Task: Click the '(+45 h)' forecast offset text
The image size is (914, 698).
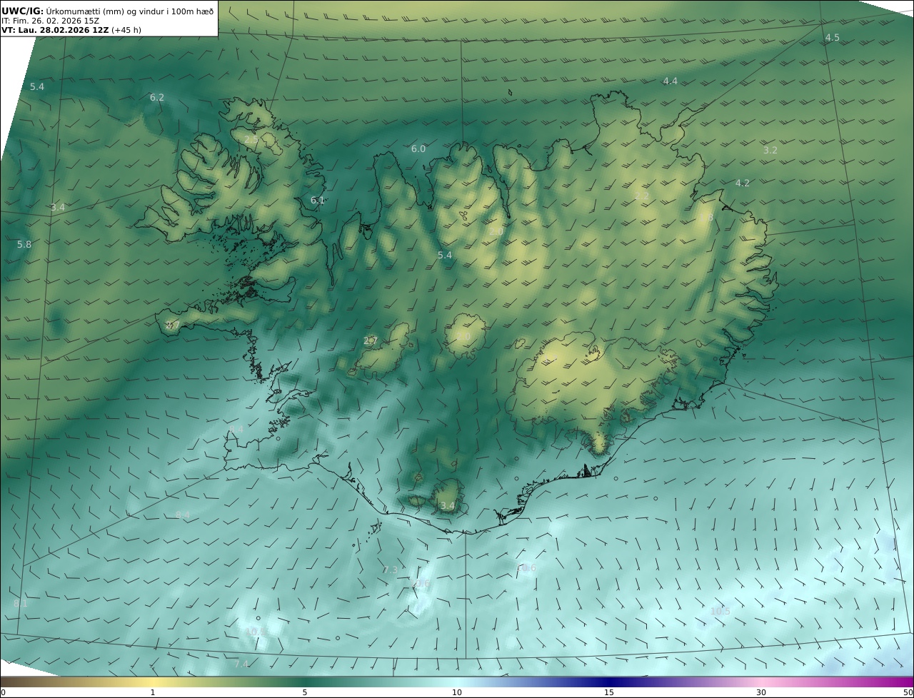Action: 126,30
